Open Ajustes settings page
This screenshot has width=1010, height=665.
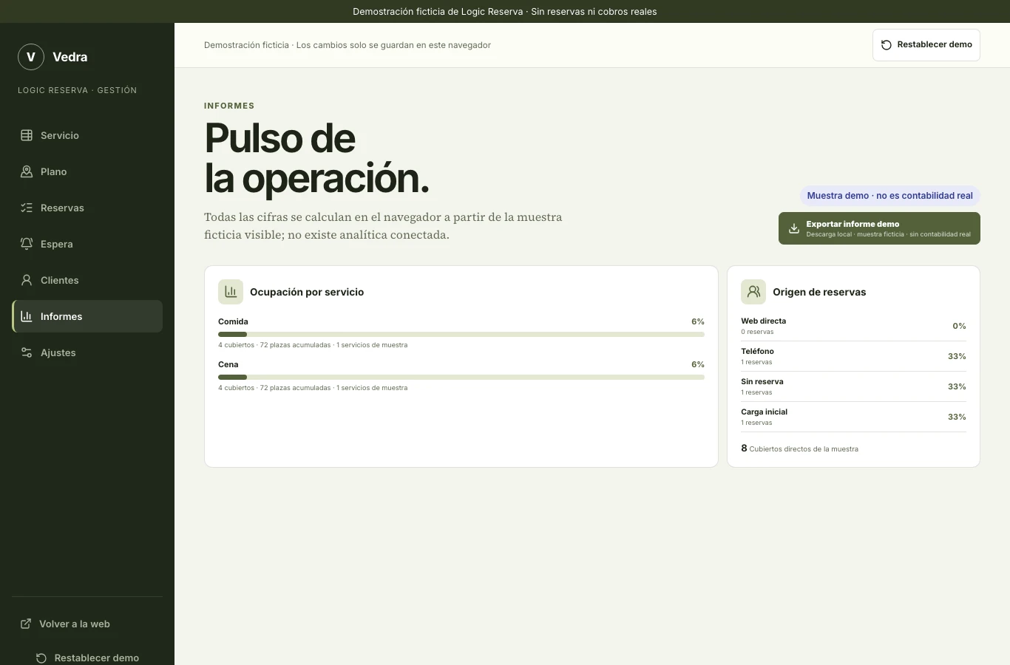87,352
